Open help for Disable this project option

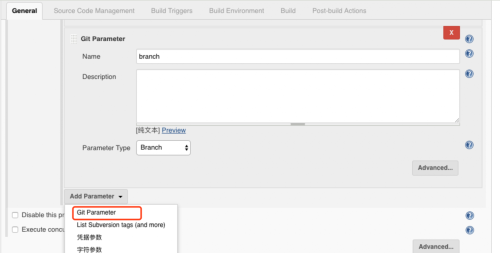469,215
